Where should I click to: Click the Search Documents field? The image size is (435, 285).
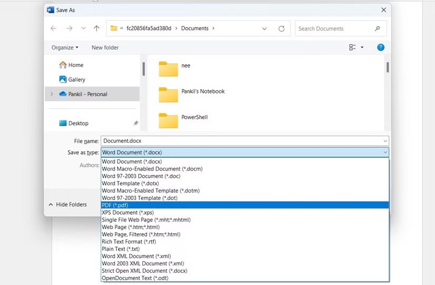341,28
